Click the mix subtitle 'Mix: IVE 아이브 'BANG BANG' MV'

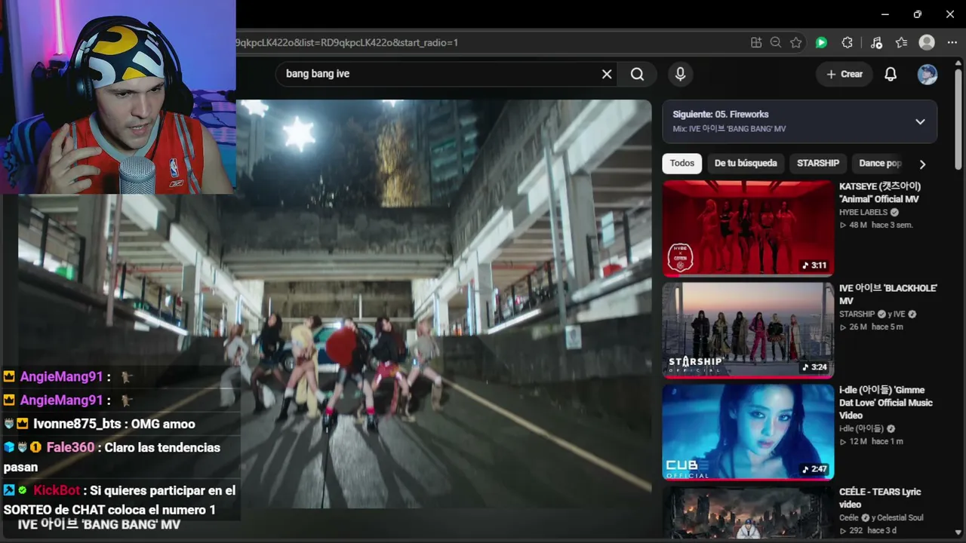coord(729,129)
